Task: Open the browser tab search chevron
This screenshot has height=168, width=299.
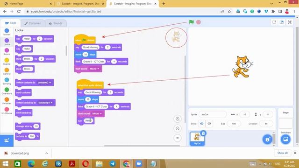Action: (x=271, y=3)
